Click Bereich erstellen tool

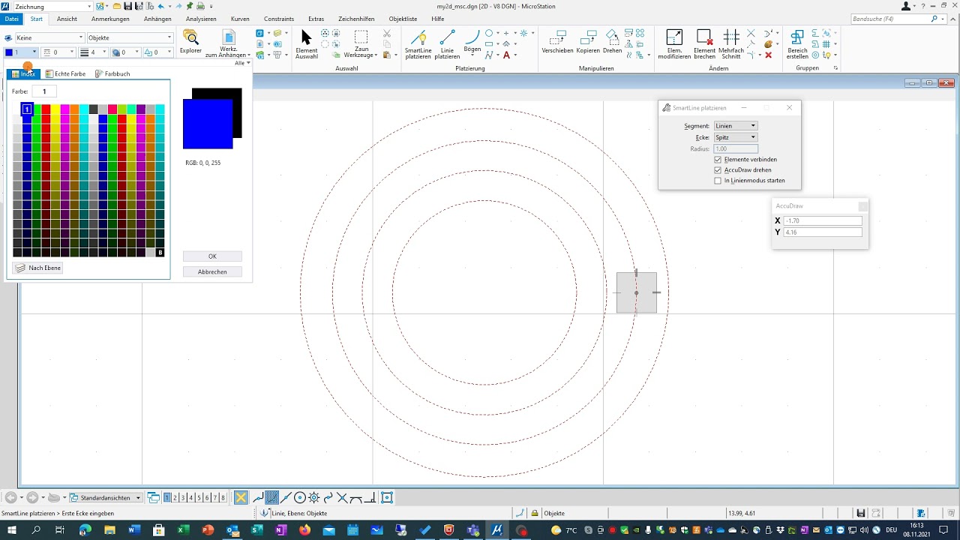pyautogui.click(x=797, y=43)
